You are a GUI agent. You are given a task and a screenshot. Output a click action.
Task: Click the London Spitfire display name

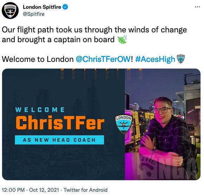coord(42,7)
